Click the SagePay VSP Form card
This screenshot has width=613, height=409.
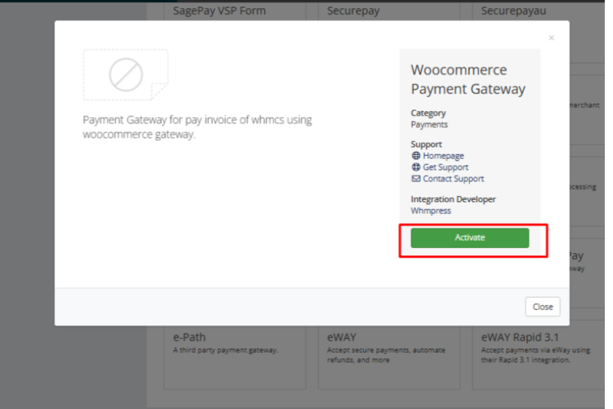click(x=219, y=11)
